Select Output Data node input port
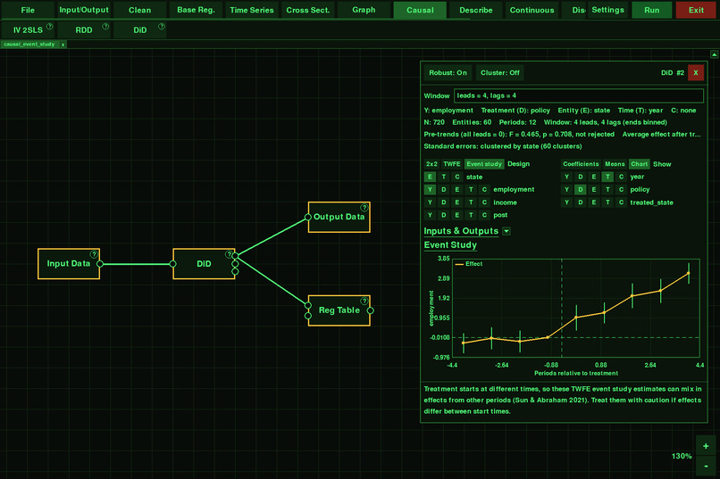Screen dimensions: 720x479 coord(307,218)
